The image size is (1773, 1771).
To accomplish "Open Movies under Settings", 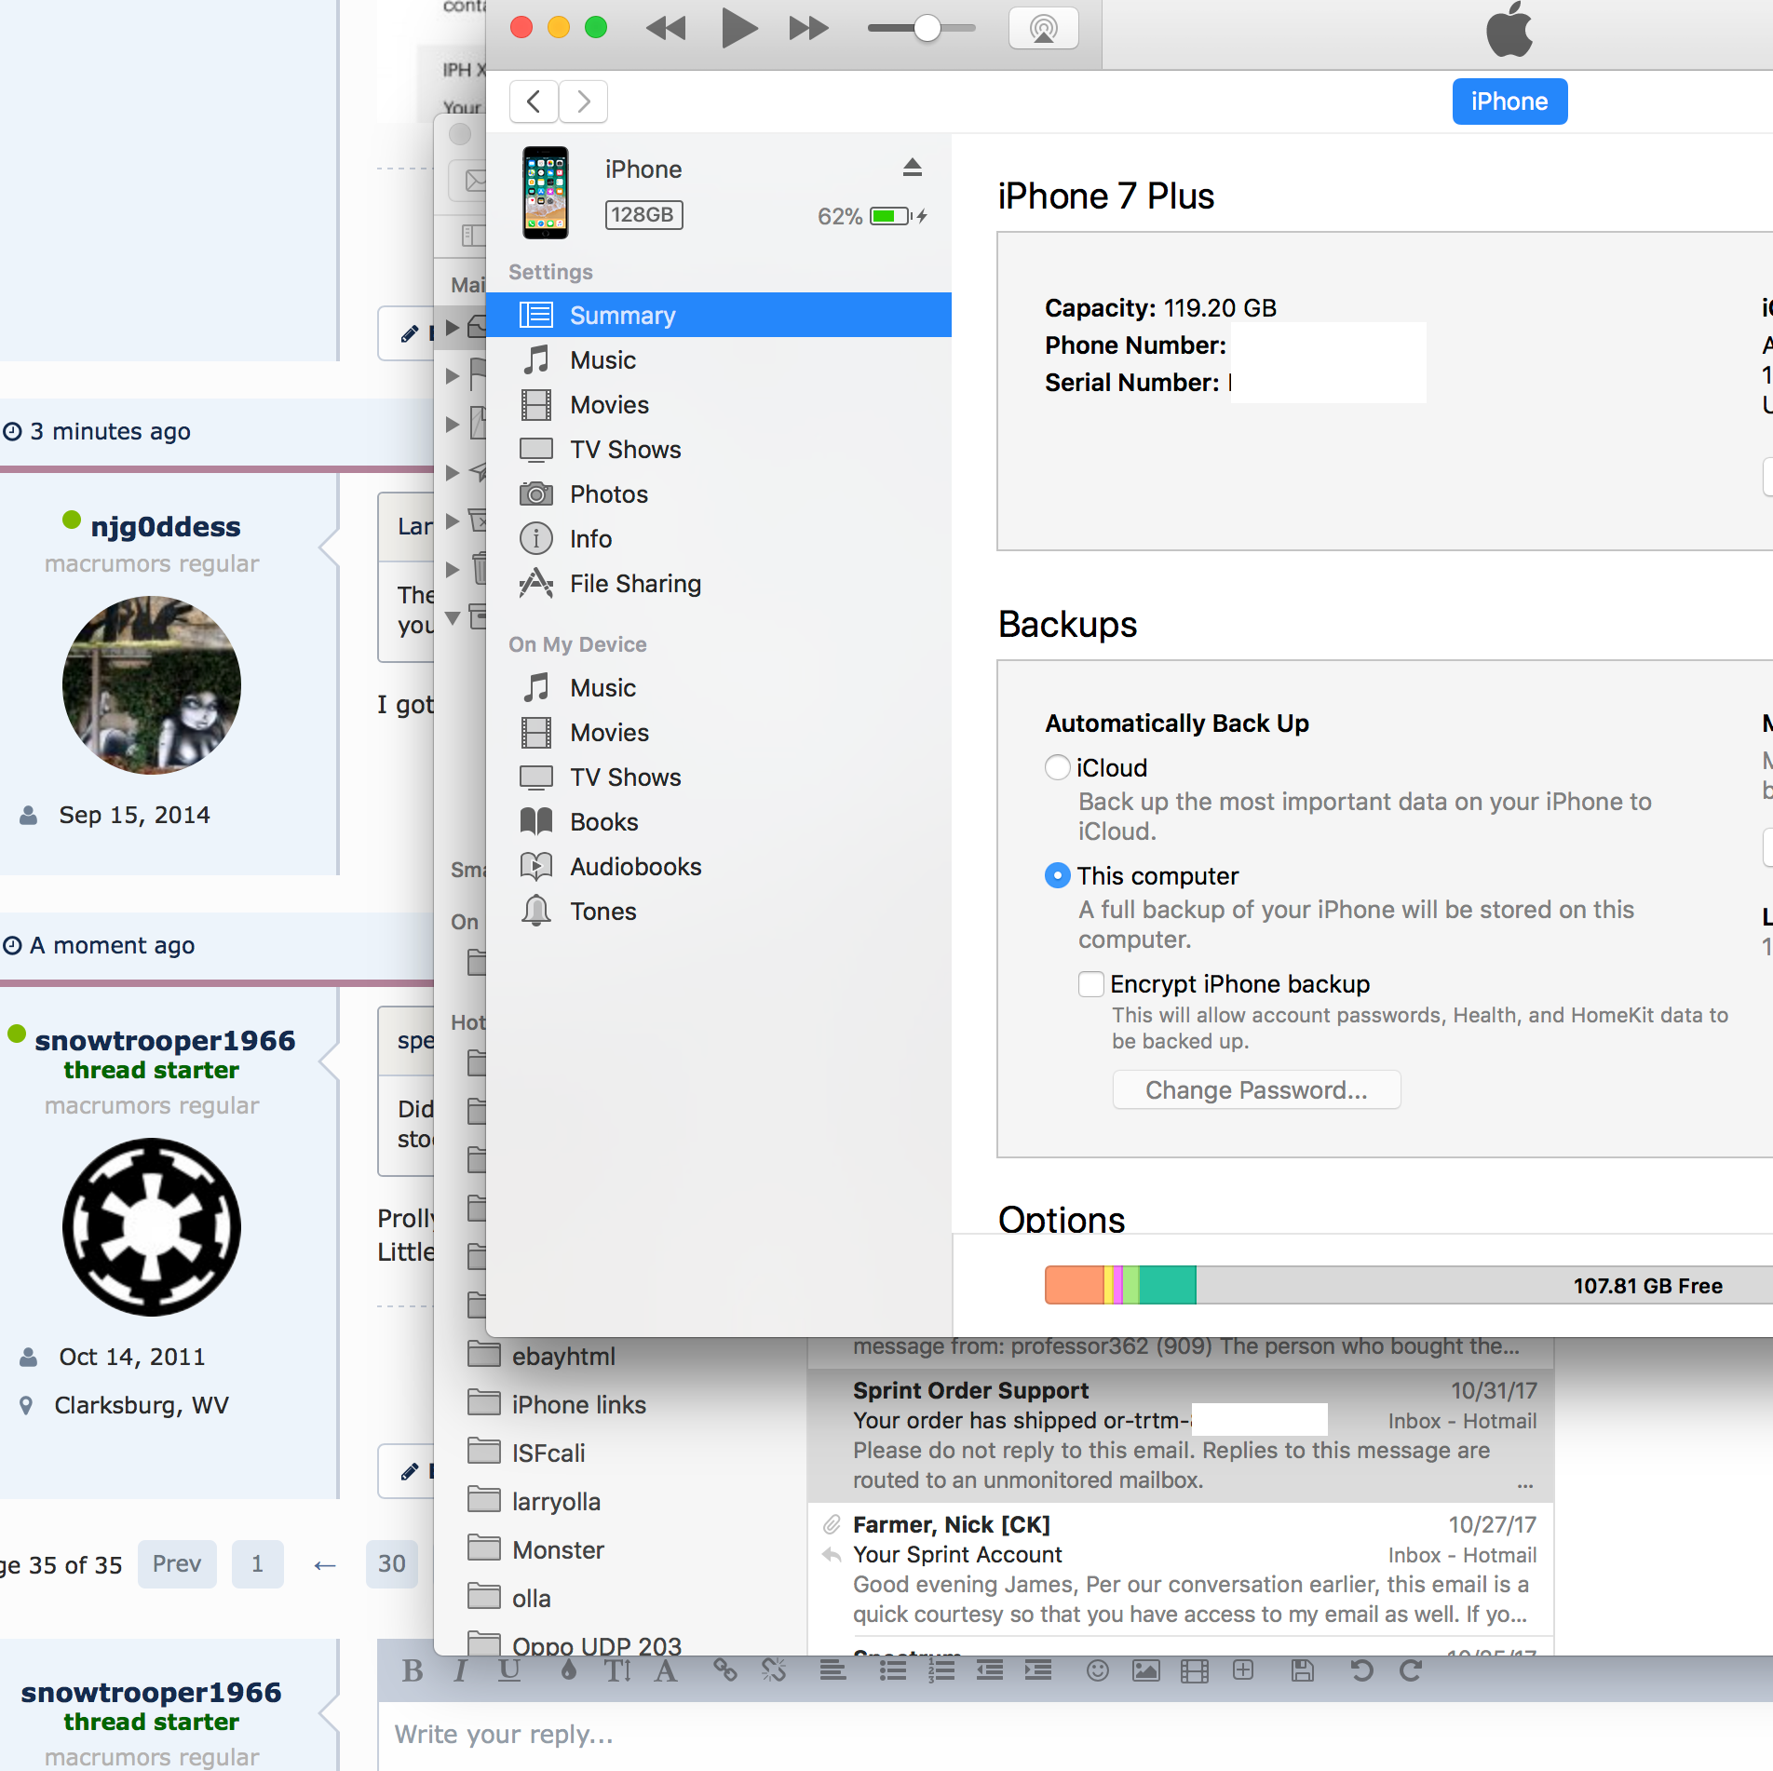I will tap(719, 405).
